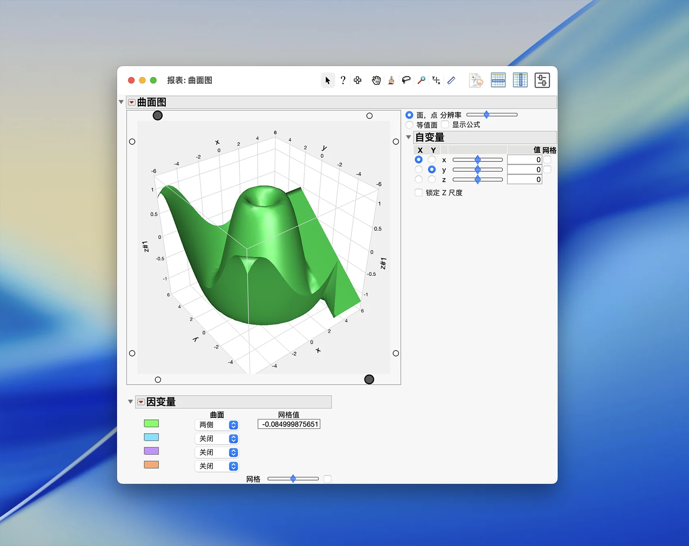
Task: Select the lasso tool
Action: click(406, 80)
